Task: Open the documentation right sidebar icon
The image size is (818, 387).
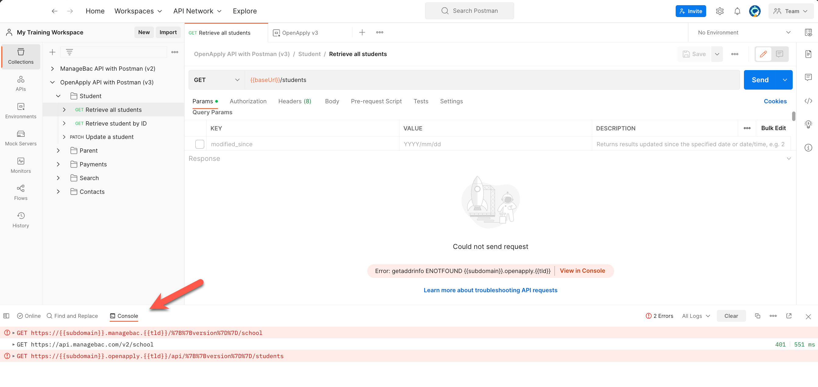Action: [808, 54]
